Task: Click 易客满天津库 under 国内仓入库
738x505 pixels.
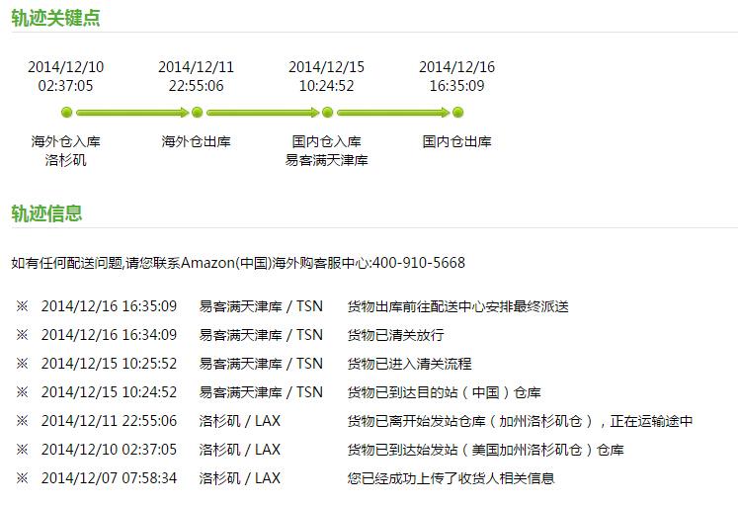Action: coord(327,160)
